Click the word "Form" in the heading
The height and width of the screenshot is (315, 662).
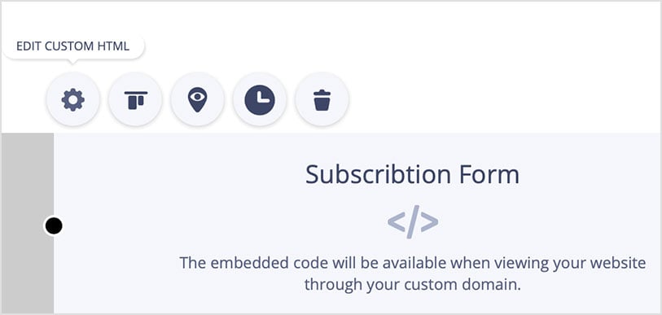click(489, 174)
